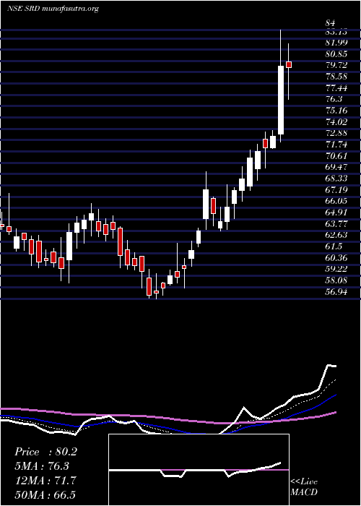Click the 'Price : 80.2' readout
The image size is (361, 506).
point(45,452)
